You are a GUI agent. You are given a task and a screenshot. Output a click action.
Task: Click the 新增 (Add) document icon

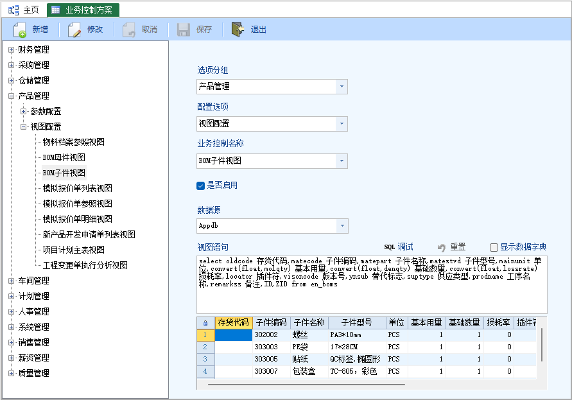point(20,30)
